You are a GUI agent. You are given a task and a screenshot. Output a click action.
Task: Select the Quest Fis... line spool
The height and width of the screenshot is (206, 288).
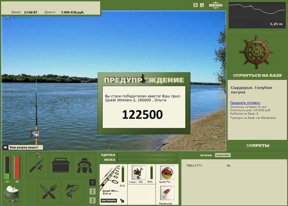click(x=167, y=173)
